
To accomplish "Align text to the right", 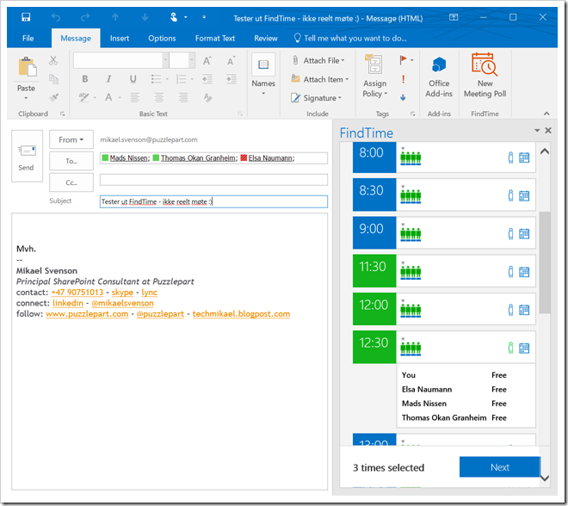I will coord(183,97).
